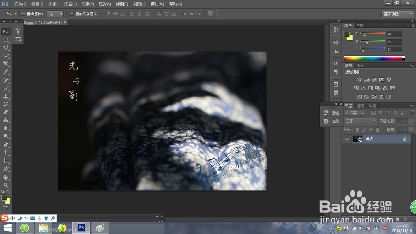Select the Zoom tool in toolbox
The image size is (416, 234).
5,185
